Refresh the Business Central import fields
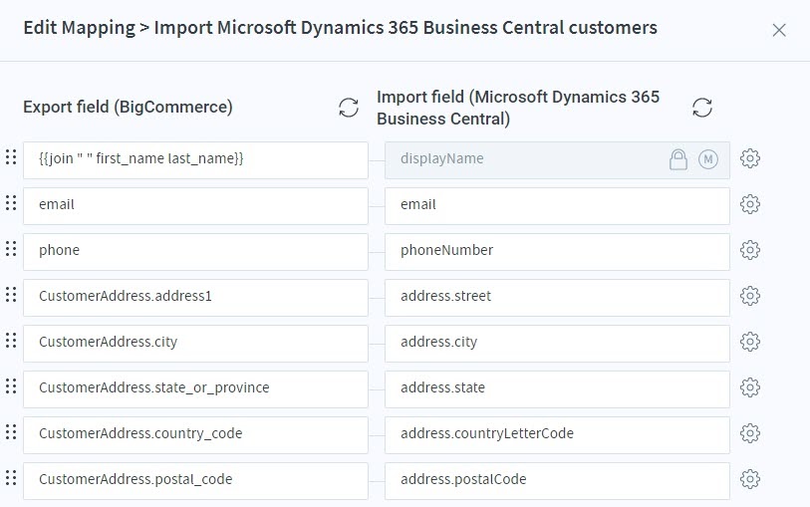Image resolution: width=810 pixels, height=507 pixels. pos(702,108)
